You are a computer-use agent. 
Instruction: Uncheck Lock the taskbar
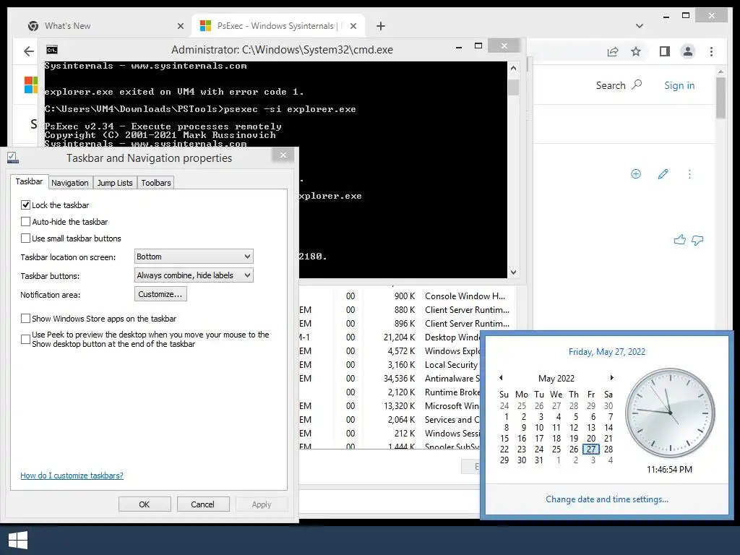[25, 205]
